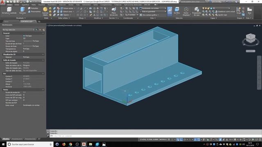Viewport: 262px width, 147px height.
Task: Click Establecer como actual layer button
Action: pos(225,11)
